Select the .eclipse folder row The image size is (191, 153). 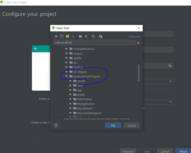pyautogui.click(x=76, y=53)
